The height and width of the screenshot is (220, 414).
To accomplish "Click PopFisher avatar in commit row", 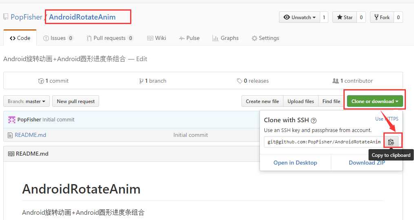I will (x=11, y=120).
